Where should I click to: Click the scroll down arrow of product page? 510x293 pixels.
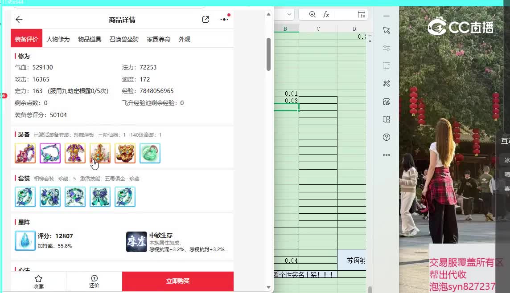[269, 287]
